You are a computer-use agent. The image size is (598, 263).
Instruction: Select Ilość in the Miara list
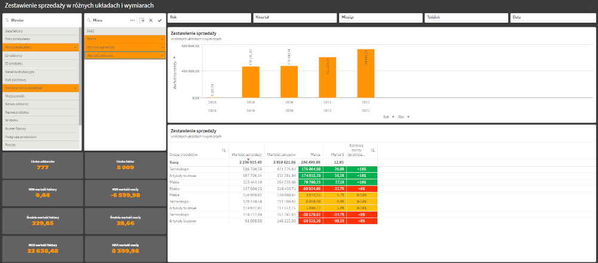125,31
